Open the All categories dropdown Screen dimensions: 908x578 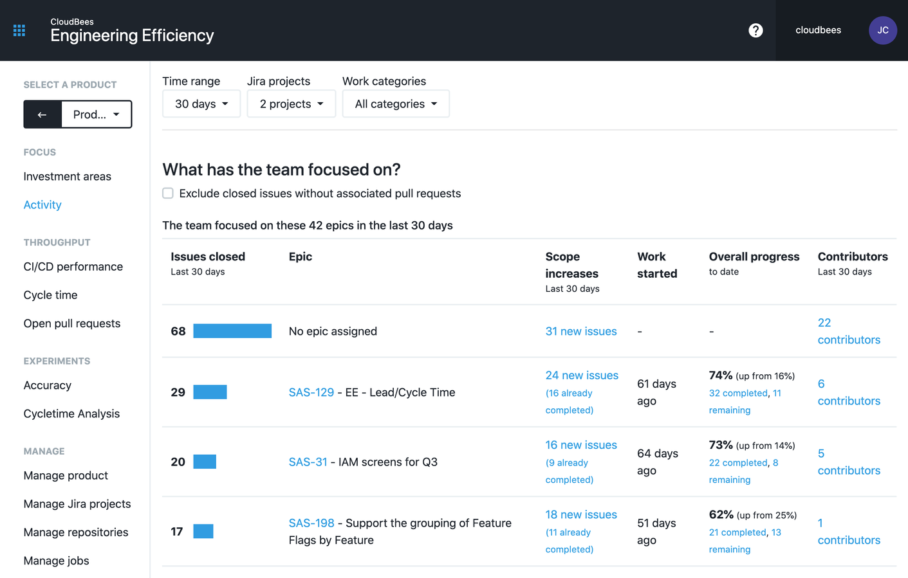tap(396, 104)
